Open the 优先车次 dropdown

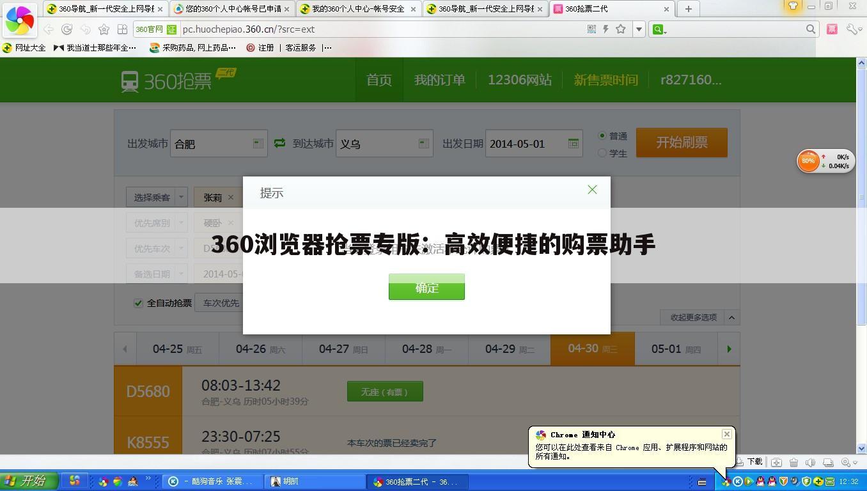(156, 248)
